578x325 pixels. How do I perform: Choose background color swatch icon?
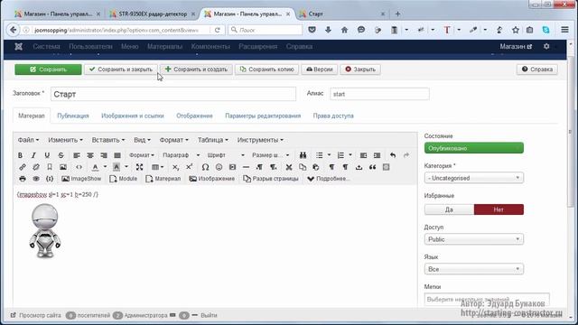117,167
